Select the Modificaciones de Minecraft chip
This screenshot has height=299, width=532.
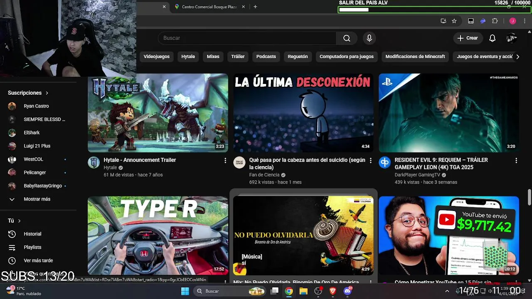click(415, 56)
